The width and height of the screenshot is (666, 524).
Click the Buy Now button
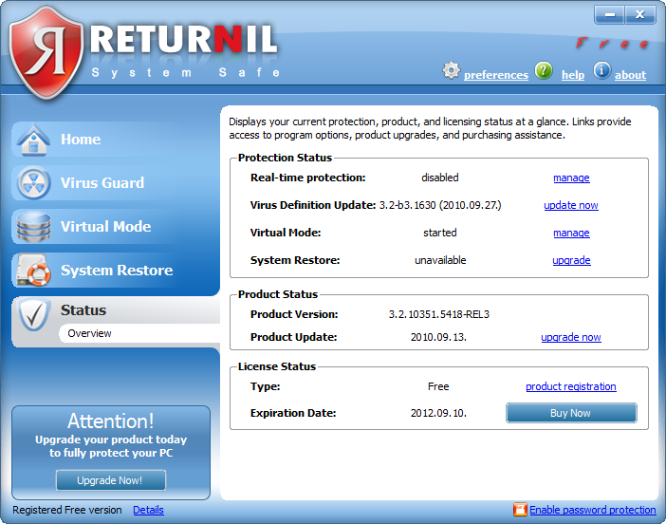(571, 413)
